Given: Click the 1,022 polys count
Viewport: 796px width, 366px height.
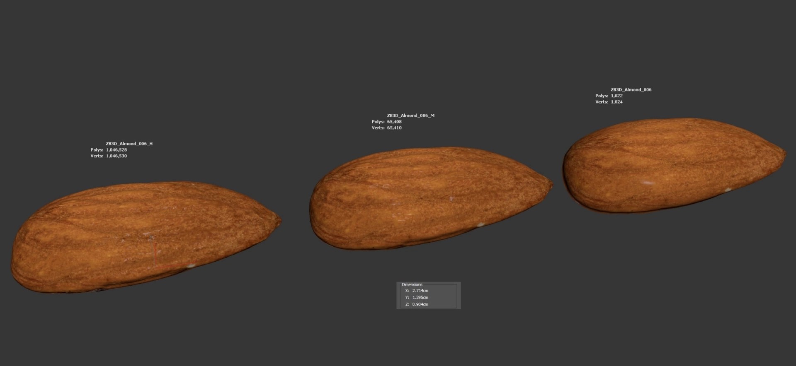Looking at the screenshot, I should pyautogui.click(x=616, y=96).
